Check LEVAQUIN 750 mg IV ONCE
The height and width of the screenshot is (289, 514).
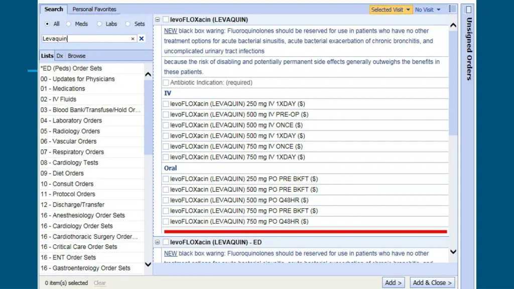166,147
